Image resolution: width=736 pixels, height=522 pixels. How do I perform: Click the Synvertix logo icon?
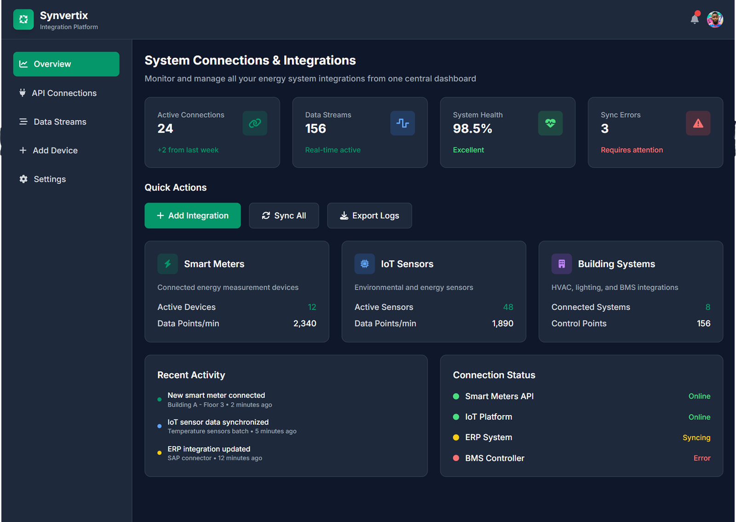(23, 20)
